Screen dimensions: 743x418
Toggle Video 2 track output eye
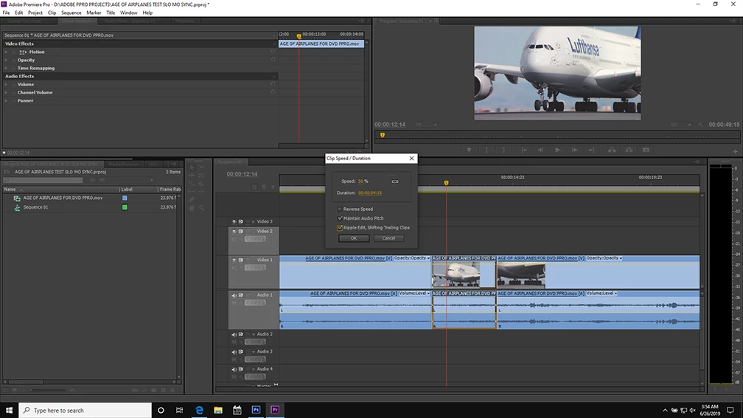click(234, 231)
